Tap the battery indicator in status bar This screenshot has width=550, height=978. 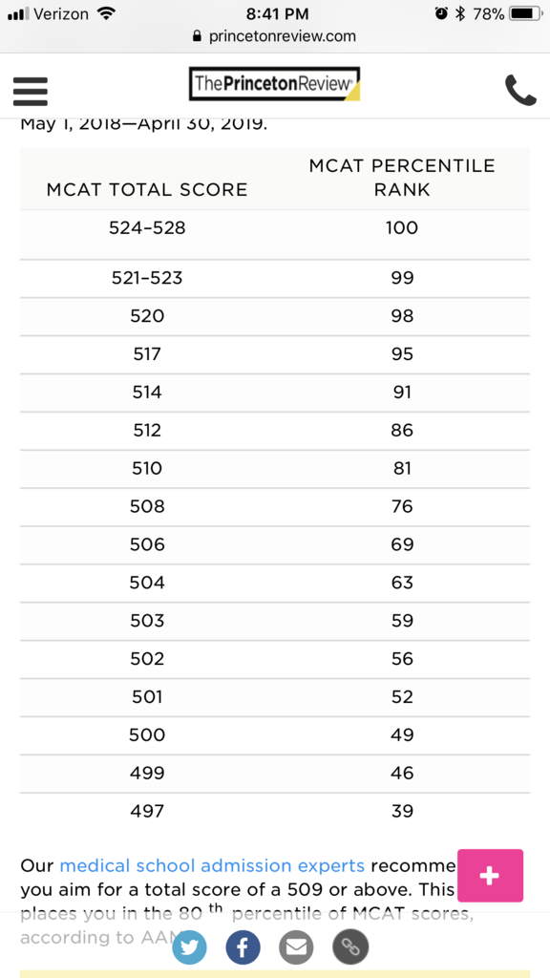(x=525, y=13)
